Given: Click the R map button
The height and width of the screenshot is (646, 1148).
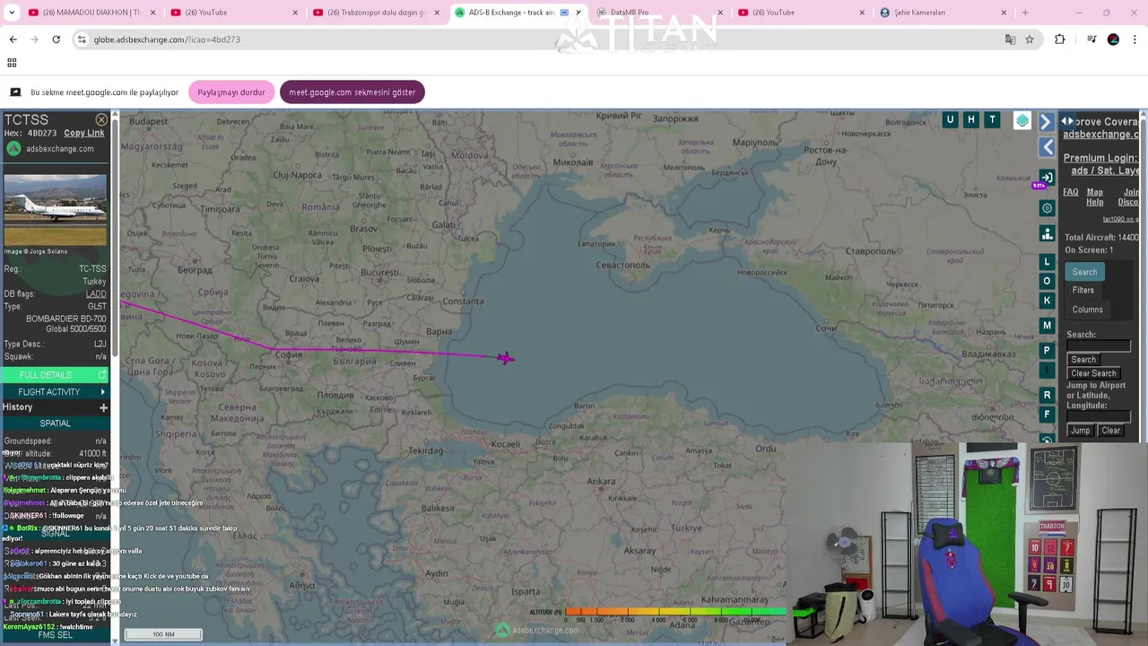Looking at the screenshot, I should click(1047, 395).
